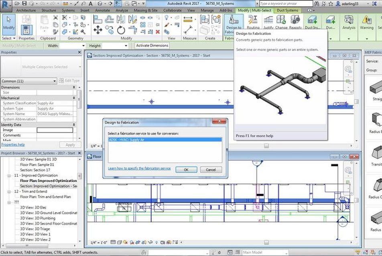This screenshot has width=382, height=256.
Task: Collapse the Identity Data properties group
Action: (74, 125)
